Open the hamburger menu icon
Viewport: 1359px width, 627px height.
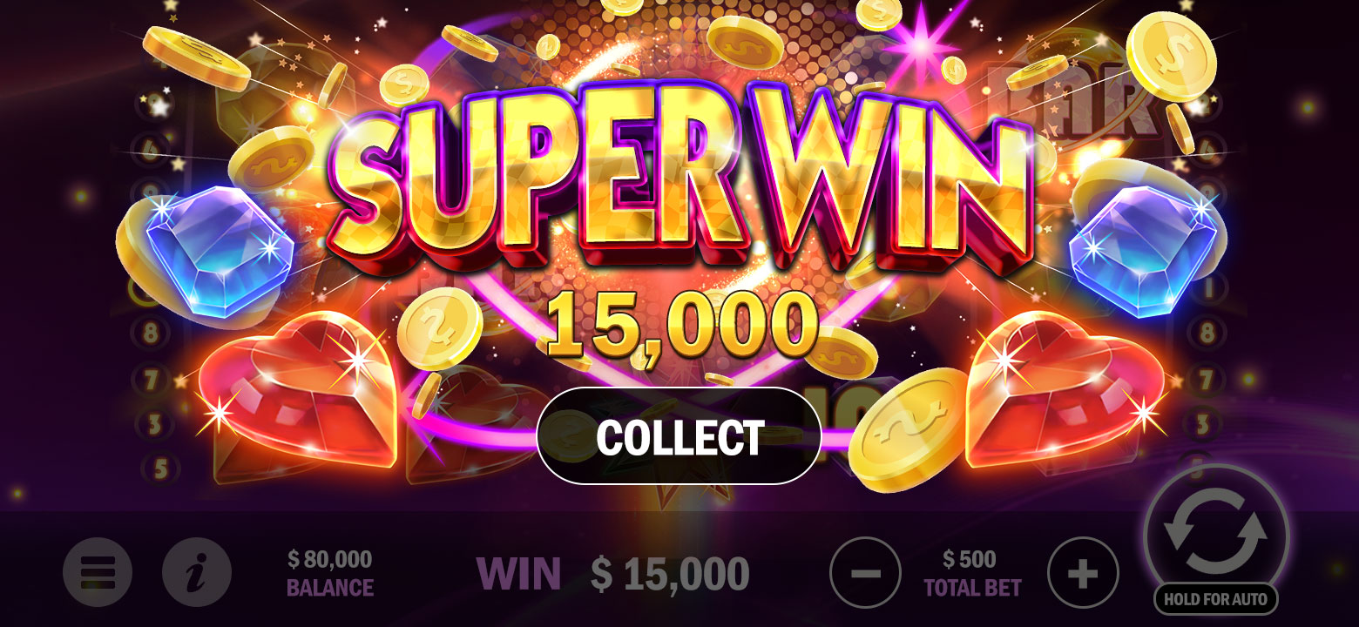pos(98,573)
